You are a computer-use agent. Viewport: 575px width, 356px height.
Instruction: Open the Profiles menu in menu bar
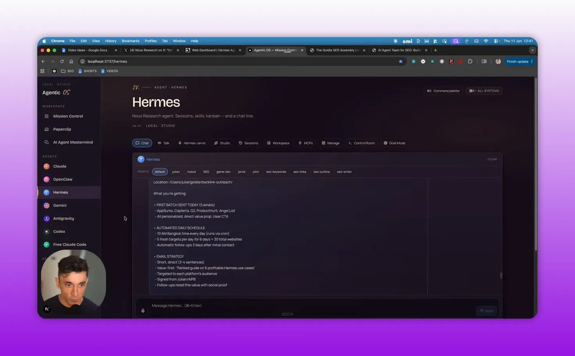[x=150, y=41]
